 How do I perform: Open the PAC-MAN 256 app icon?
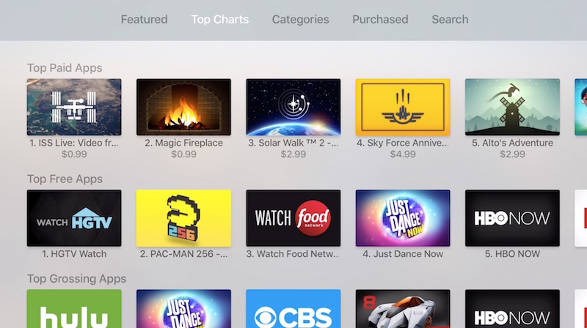coord(183,218)
